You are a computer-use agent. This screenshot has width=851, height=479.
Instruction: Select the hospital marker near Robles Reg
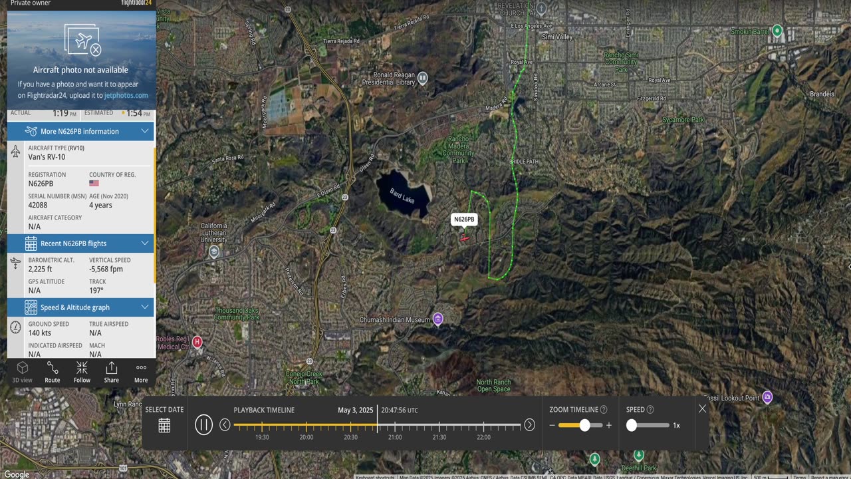click(197, 342)
